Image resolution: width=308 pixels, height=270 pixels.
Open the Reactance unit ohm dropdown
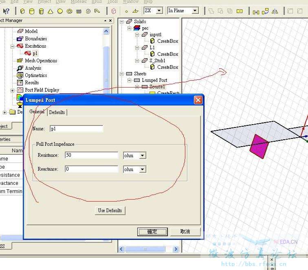(143, 169)
